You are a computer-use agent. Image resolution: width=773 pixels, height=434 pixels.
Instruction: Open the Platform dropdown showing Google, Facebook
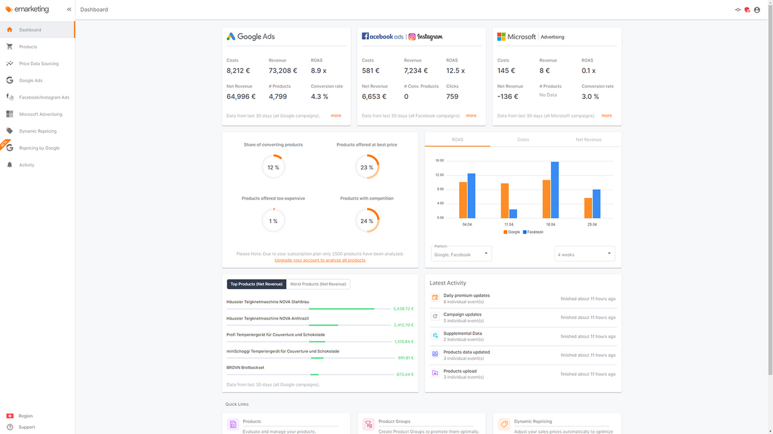(x=461, y=253)
